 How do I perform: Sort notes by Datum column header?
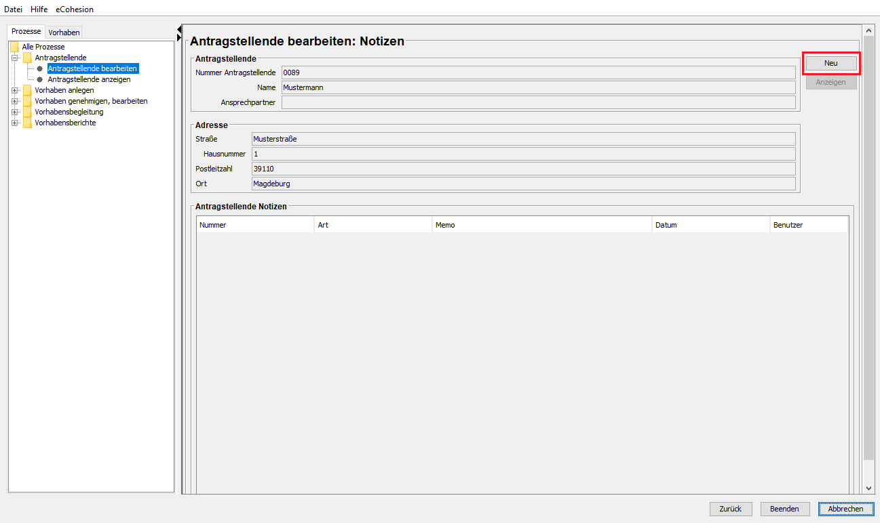(x=711, y=225)
